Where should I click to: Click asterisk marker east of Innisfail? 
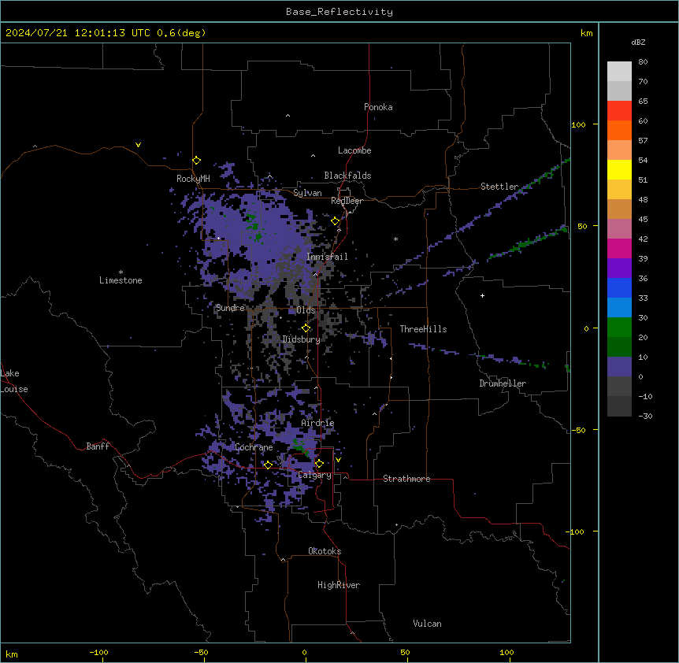[395, 239]
